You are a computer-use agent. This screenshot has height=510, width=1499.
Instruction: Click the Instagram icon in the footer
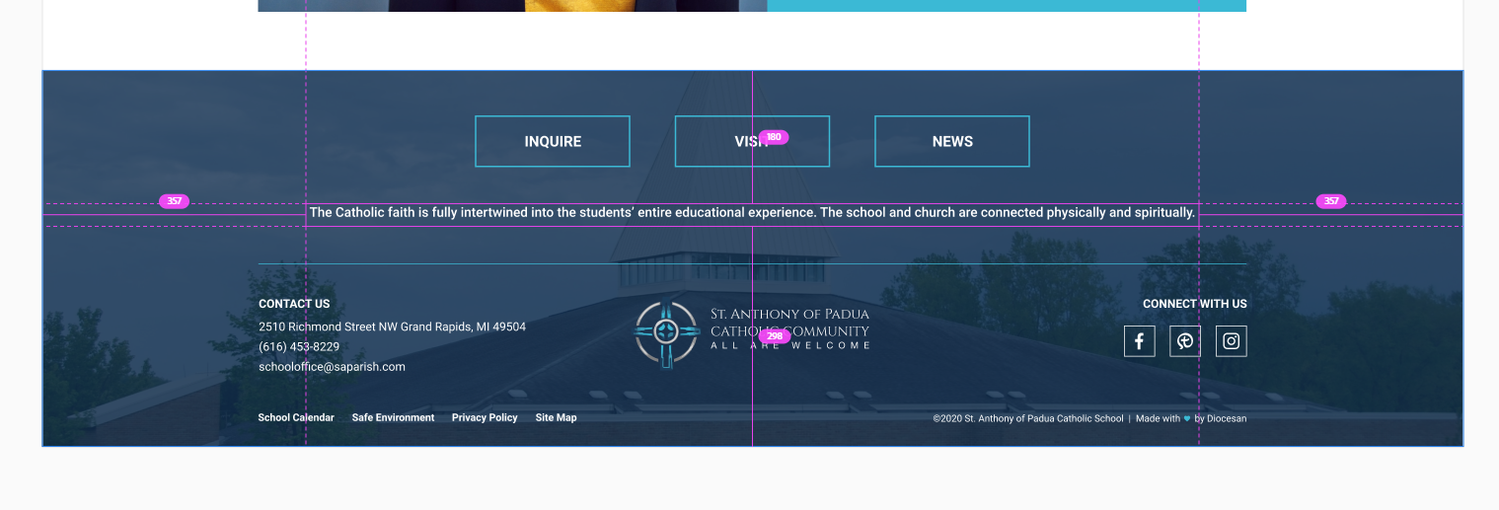[1231, 341]
